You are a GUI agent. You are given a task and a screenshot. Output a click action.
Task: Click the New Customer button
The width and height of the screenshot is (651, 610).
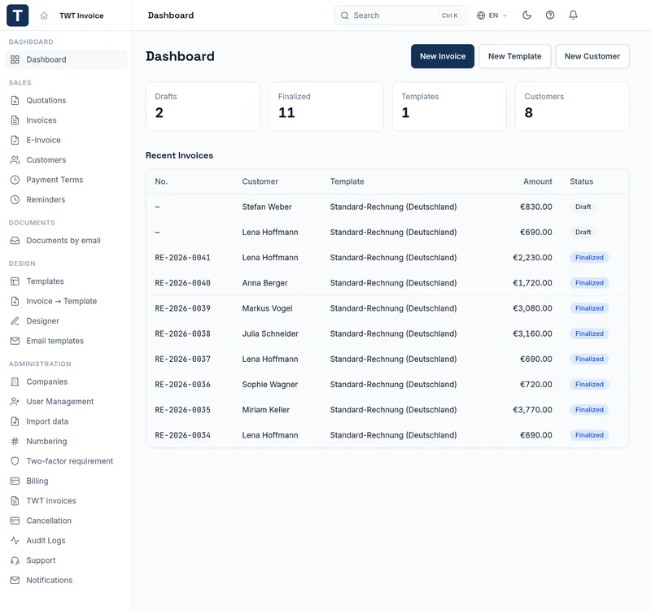point(592,56)
